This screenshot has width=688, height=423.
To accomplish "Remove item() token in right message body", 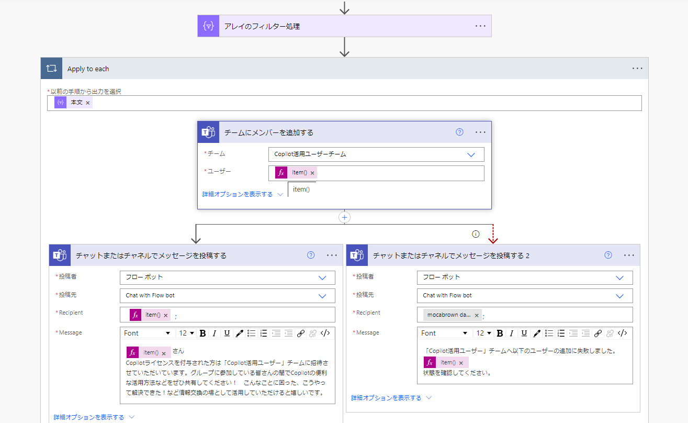I will (461, 362).
